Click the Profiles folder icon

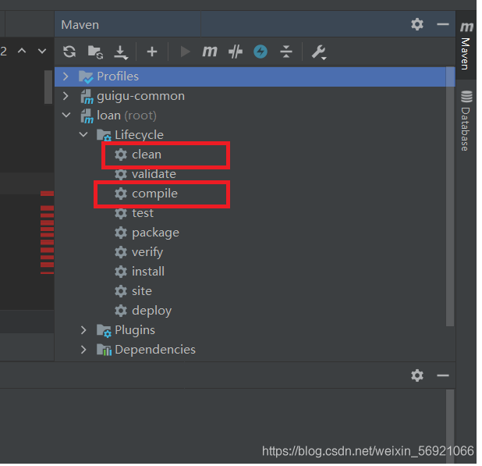click(86, 76)
